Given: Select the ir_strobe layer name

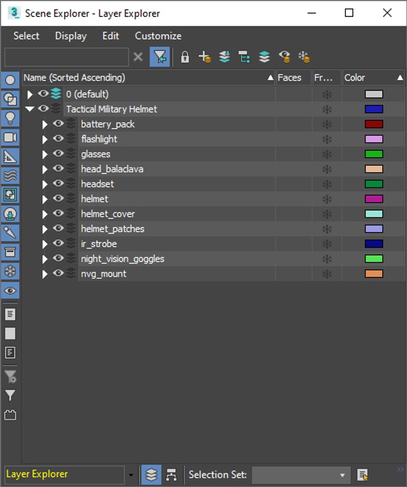Looking at the screenshot, I should [99, 244].
